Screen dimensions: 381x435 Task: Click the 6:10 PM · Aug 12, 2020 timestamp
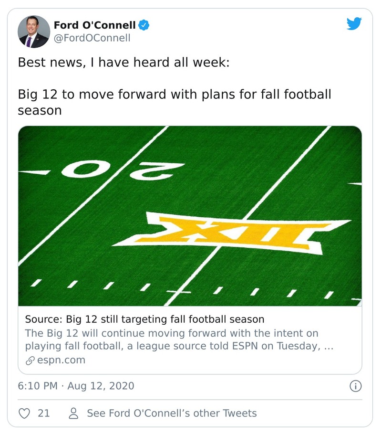(x=76, y=386)
